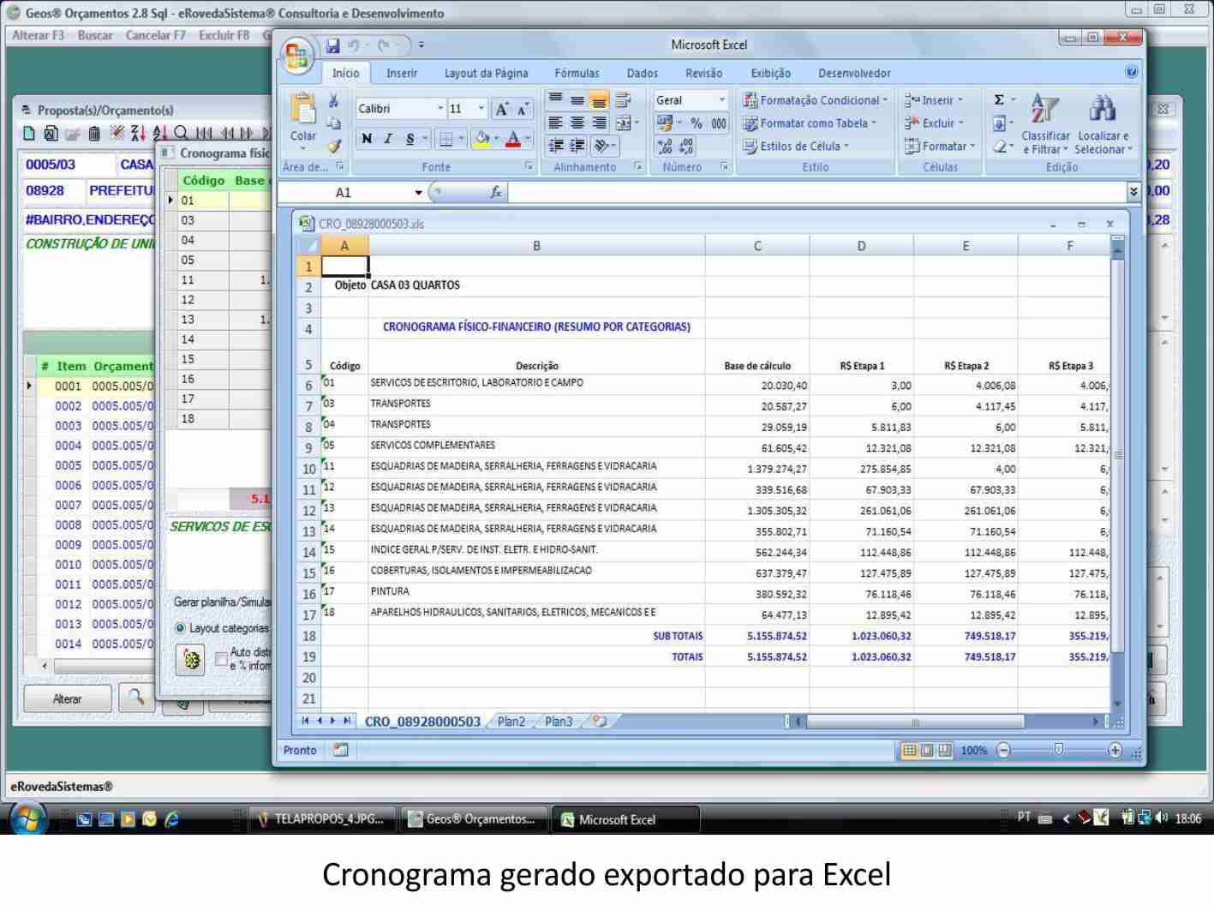1214x911 pixels.
Task: Open the Geral number format dropdown
Action: click(x=721, y=100)
